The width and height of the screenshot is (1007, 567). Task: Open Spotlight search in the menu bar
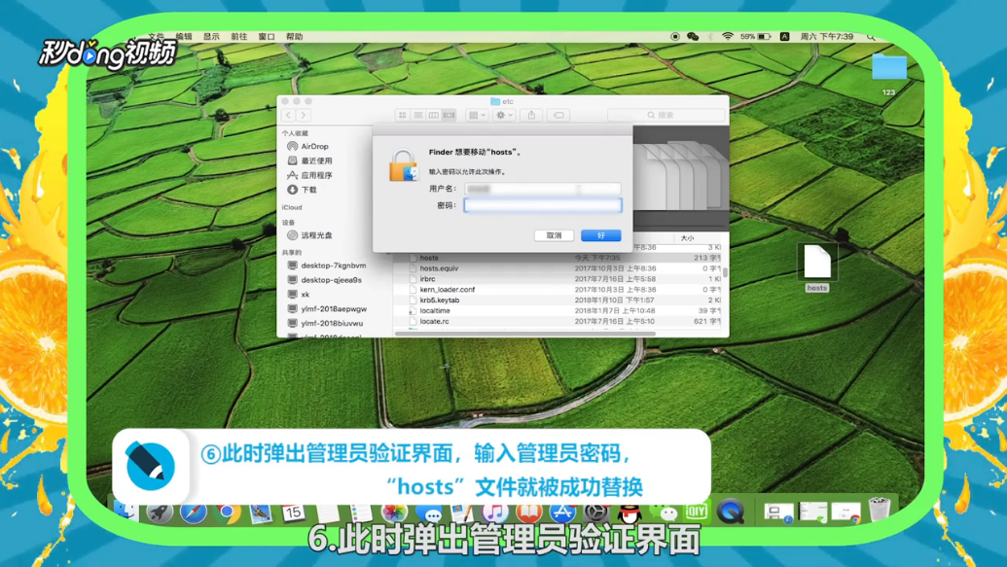[871, 37]
